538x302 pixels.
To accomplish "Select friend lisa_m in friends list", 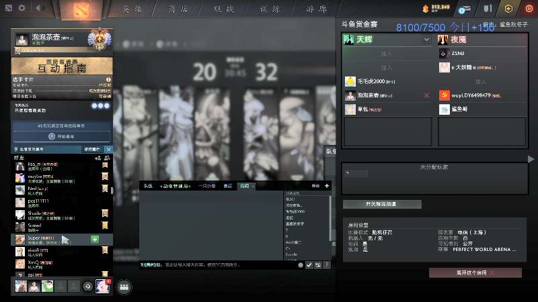I will pyautogui.click(x=62, y=166).
